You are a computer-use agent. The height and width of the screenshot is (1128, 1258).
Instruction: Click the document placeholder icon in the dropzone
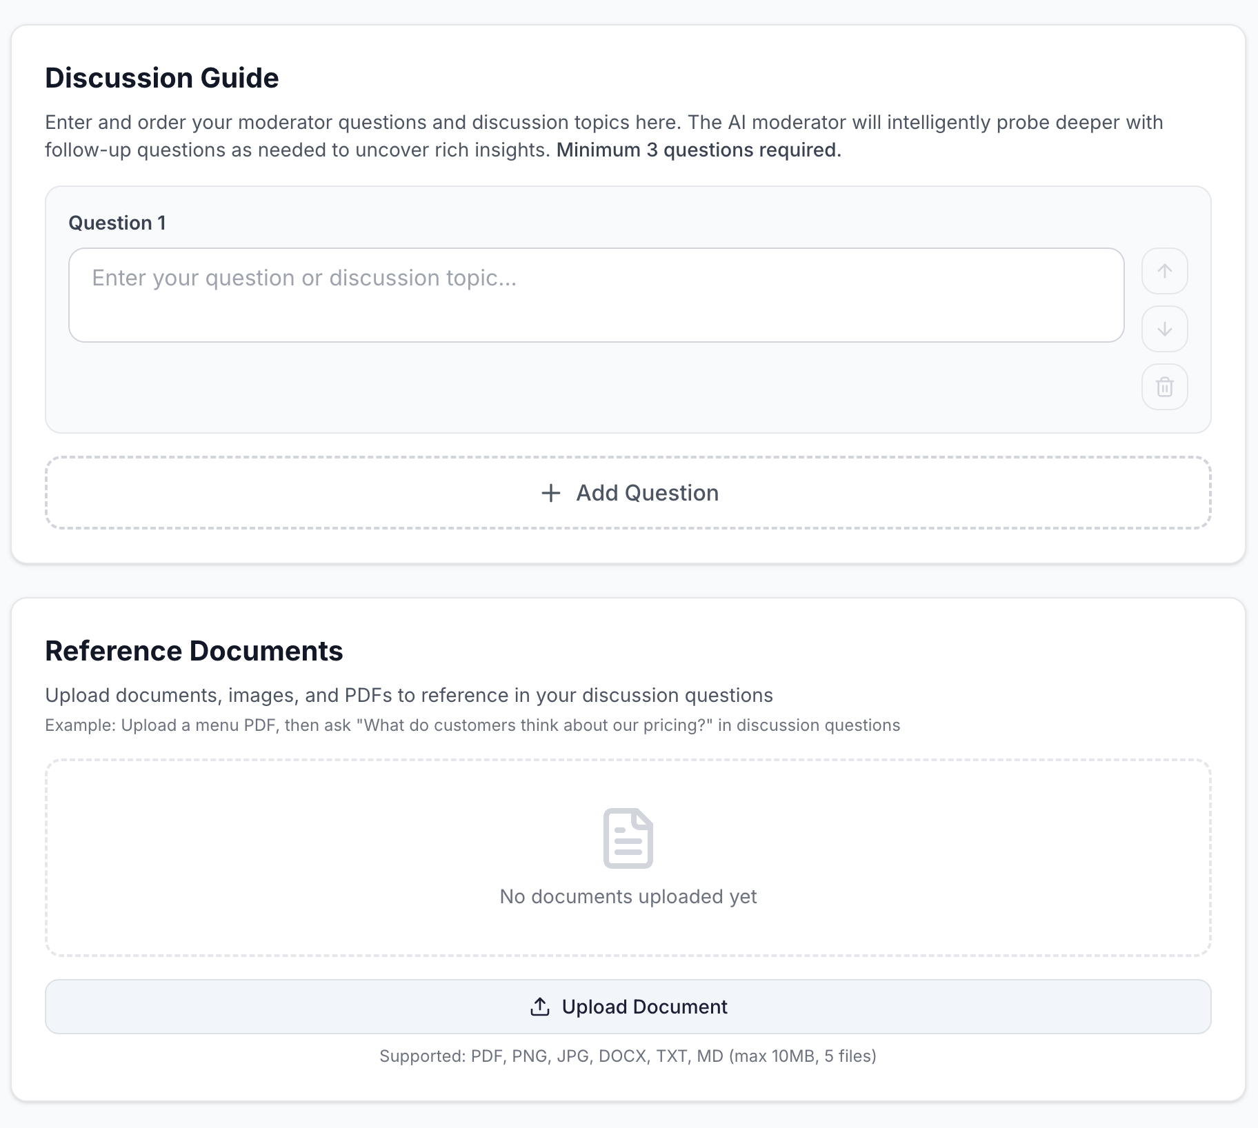pos(628,838)
